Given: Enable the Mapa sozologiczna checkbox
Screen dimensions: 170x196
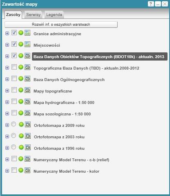Looking at the screenshot, I should click(14, 113).
